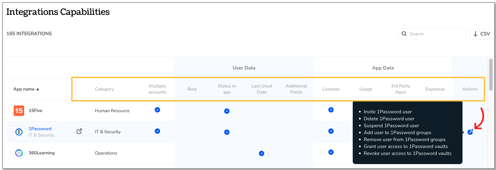Viewport: 496px width, 170px height.
Task: Click the Usage column header
Action: click(x=366, y=89)
